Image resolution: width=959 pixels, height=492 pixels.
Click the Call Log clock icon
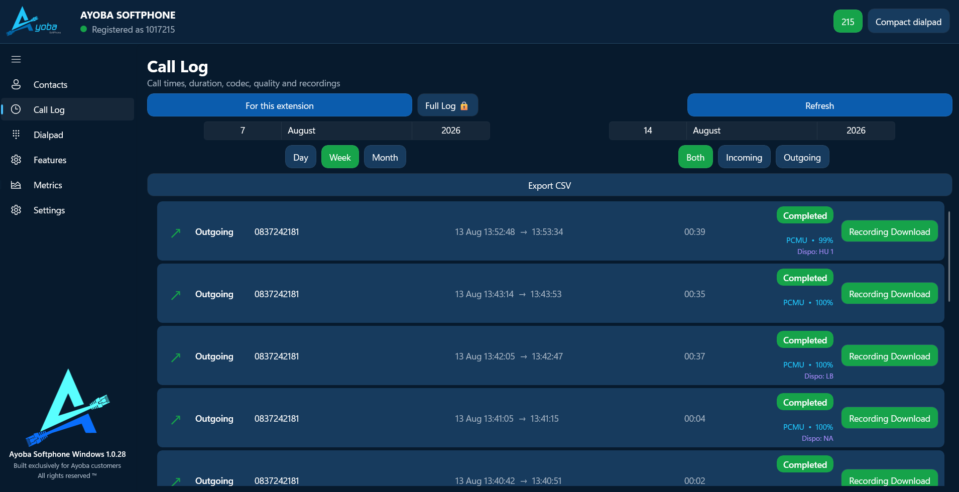click(x=16, y=109)
